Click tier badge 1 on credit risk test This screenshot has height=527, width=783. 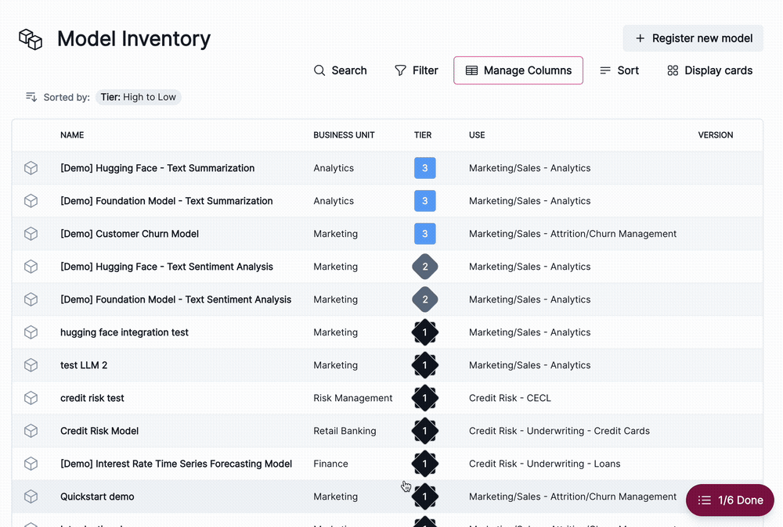click(x=424, y=398)
